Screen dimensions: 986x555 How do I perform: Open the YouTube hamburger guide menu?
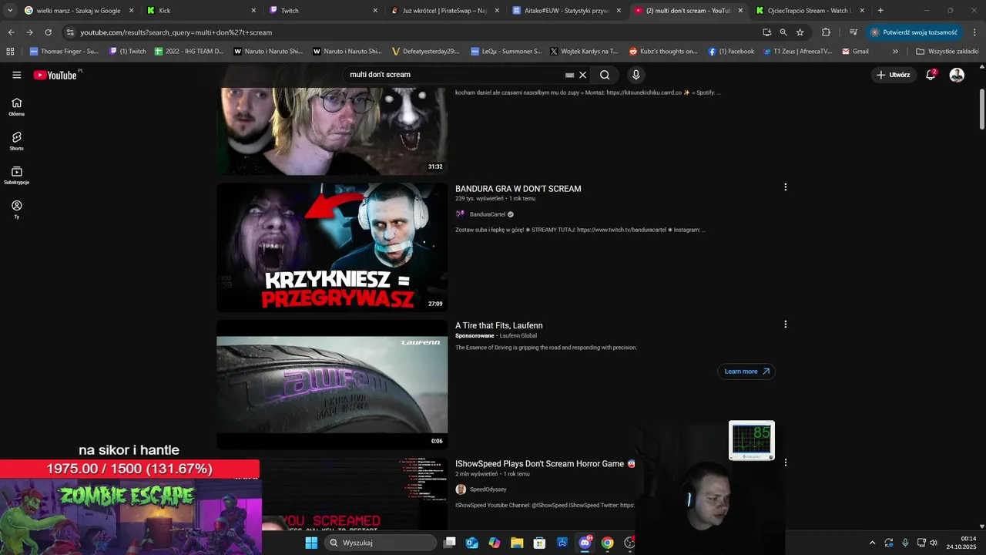17,75
